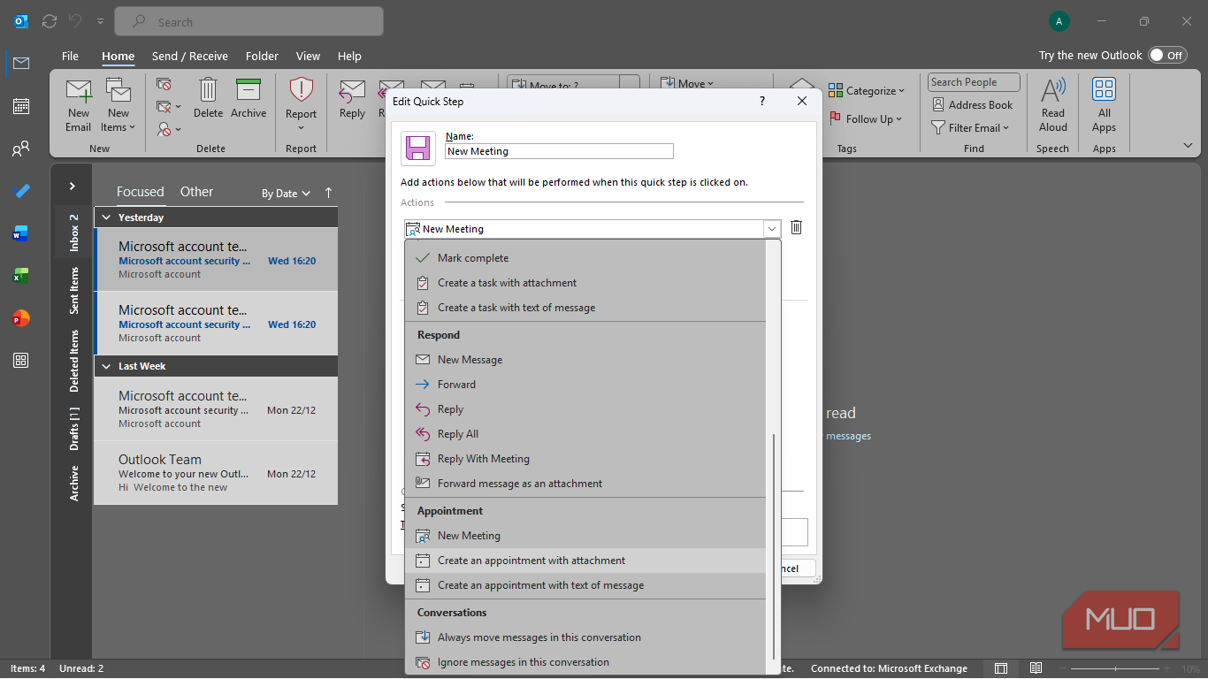Viewport: 1208px width, 679px height.
Task: Choose Ignore messages in this conversation
Action: point(585,662)
